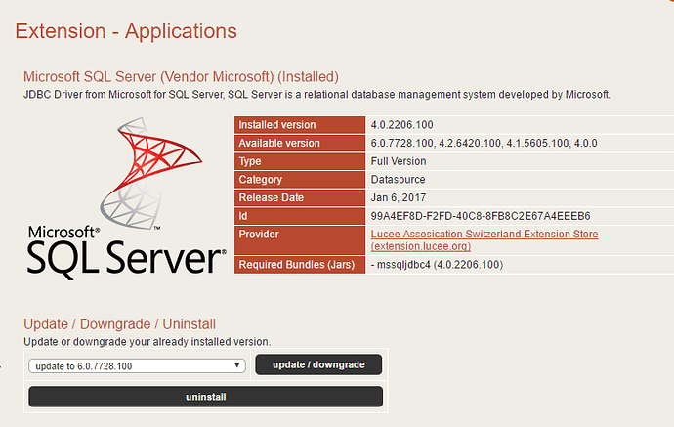Select installed version value 4.0.2206.100
674x427 pixels.
click(401, 125)
